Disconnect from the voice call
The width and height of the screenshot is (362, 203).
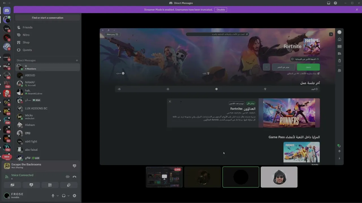(74, 177)
